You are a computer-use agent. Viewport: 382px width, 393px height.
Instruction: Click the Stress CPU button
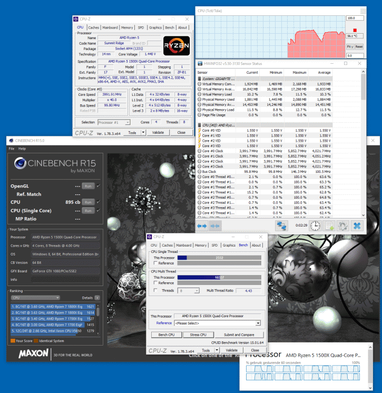198,335
